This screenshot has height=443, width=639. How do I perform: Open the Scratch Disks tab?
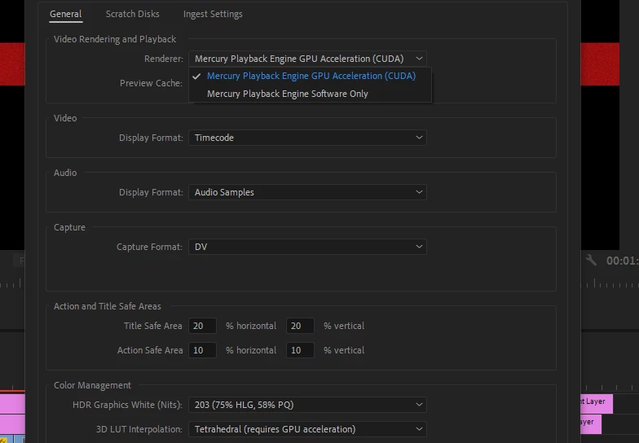[132, 14]
